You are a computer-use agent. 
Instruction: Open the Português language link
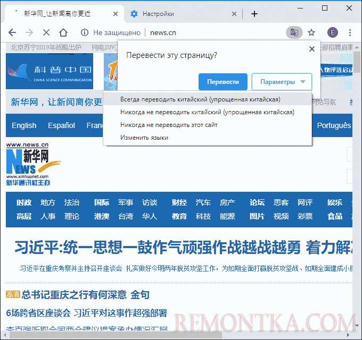coord(334,125)
